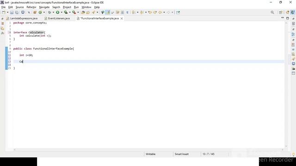The image size is (296, 166).
Task: Toggle the highlighted Word Wrap button
Action: click(x=108, y=12)
